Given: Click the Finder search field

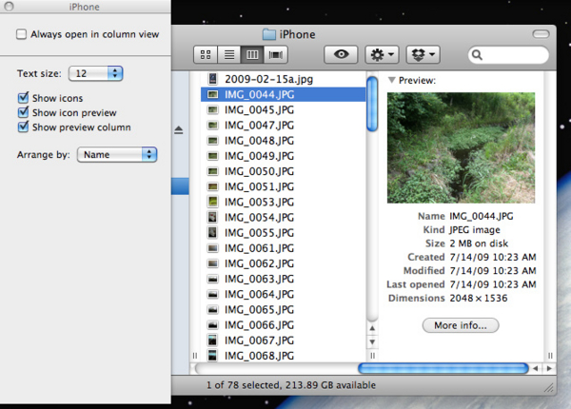Looking at the screenshot, I should (x=508, y=54).
